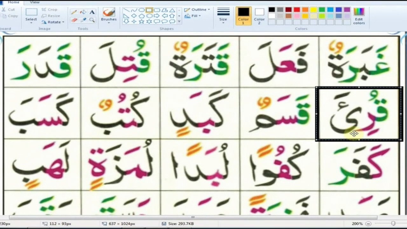Select the Eraser tool
The width and height of the screenshot is (407, 229).
point(74,20)
